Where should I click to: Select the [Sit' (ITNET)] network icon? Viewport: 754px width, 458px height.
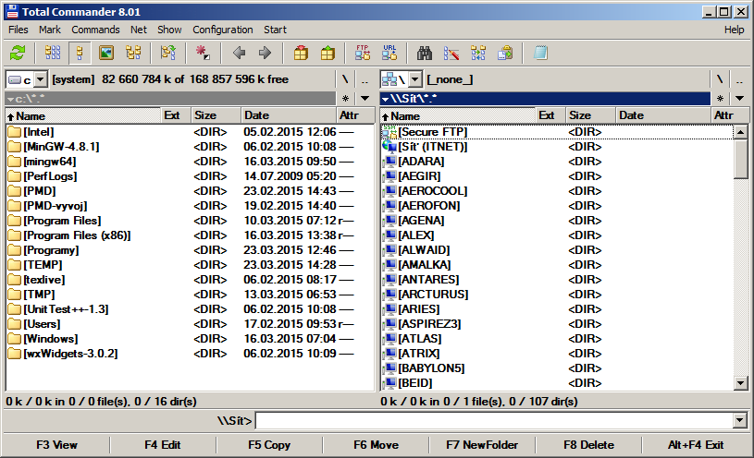point(389,147)
